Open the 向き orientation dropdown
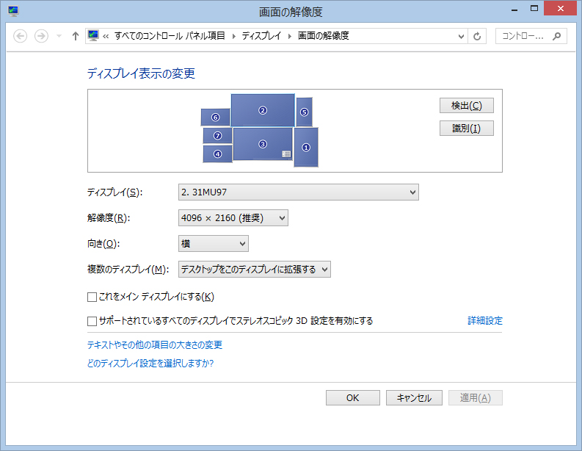 coord(214,244)
